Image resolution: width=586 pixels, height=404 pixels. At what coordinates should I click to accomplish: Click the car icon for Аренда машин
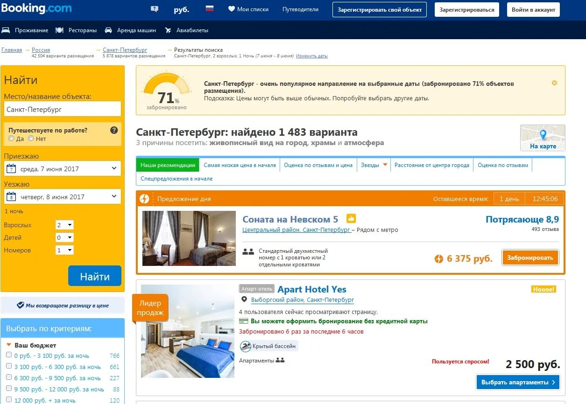(108, 30)
